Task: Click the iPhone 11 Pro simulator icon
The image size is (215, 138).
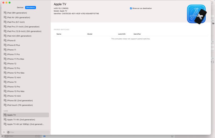Action: 5,54
